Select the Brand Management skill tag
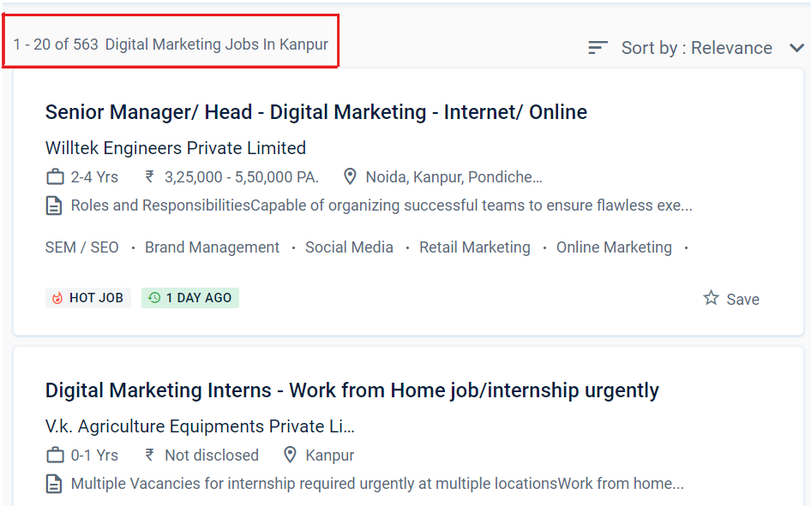 [212, 247]
